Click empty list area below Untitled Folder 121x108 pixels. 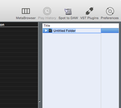pos(72,70)
